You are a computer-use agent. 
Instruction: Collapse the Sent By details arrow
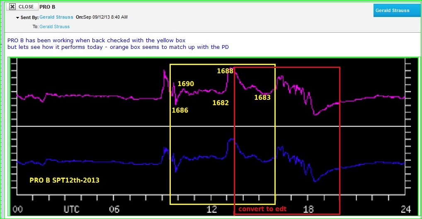pos(17,18)
